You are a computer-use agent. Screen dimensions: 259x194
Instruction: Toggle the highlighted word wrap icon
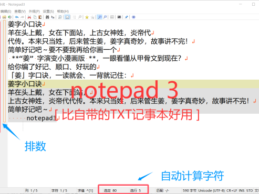click(67, 17)
